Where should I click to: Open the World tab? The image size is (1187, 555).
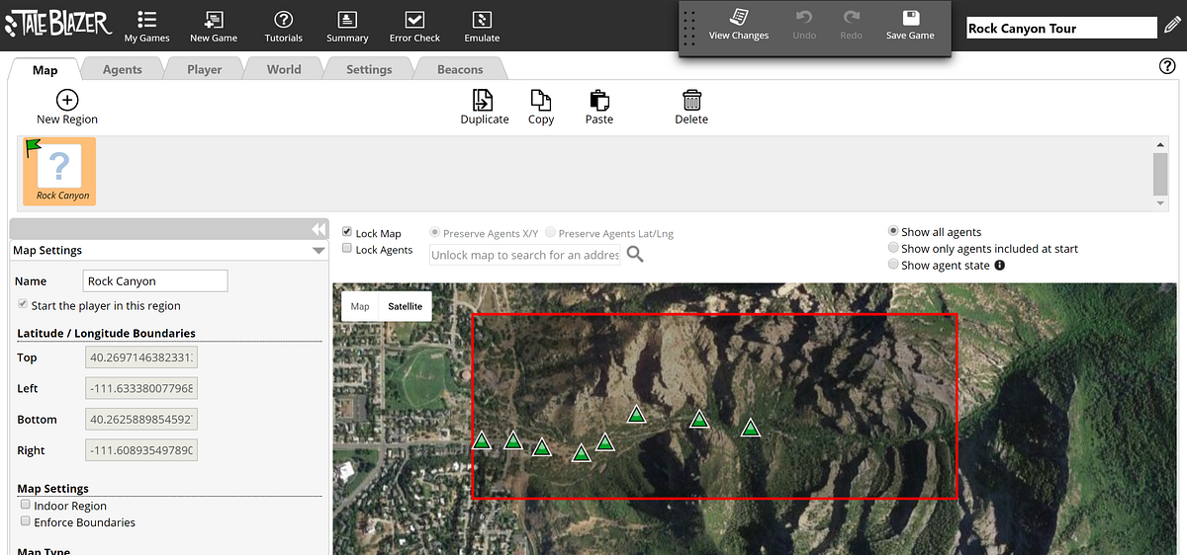(284, 69)
